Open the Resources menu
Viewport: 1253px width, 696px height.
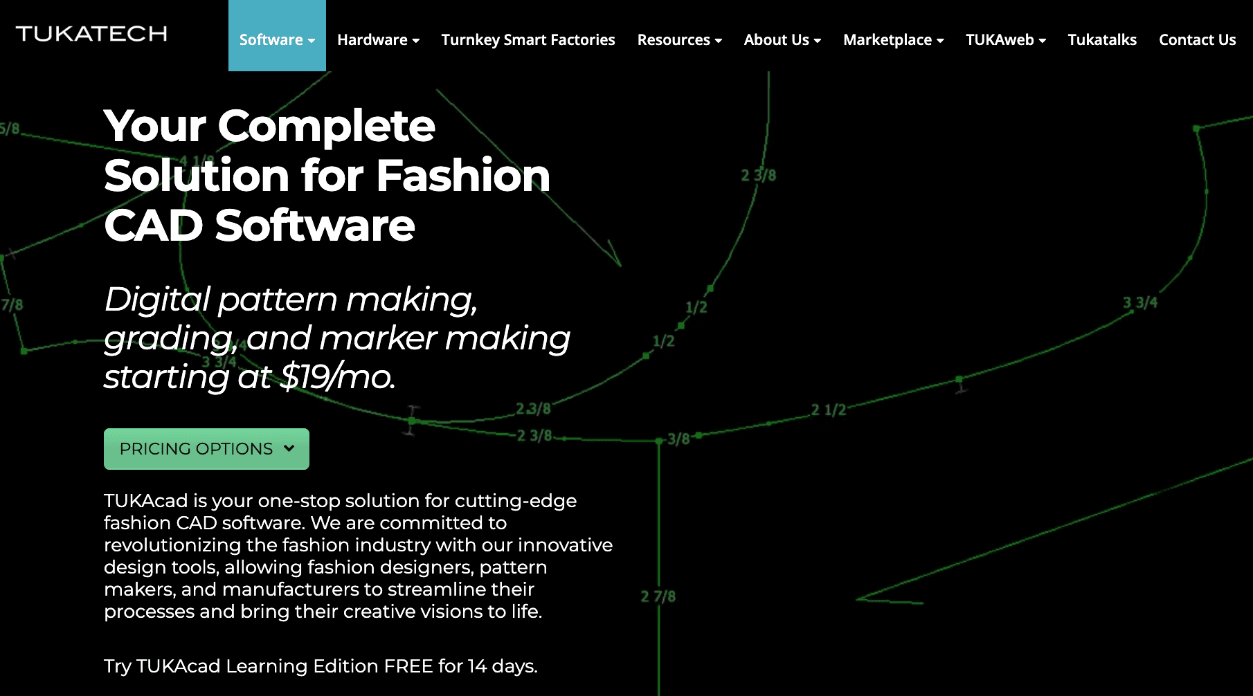[x=680, y=40]
